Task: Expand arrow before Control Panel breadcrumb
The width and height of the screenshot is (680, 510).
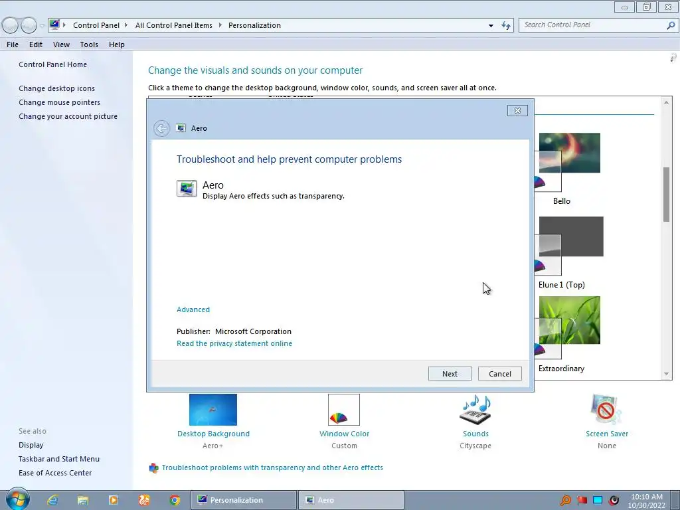Action: 64,25
